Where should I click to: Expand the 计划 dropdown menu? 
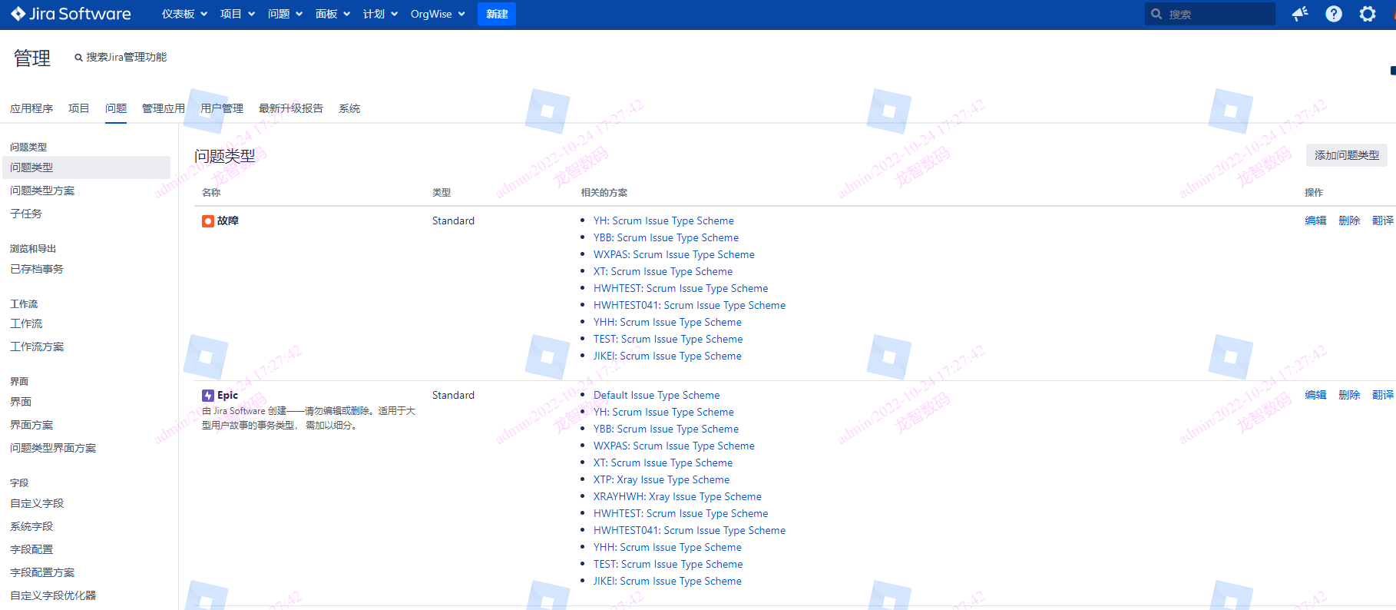tap(380, 14)
